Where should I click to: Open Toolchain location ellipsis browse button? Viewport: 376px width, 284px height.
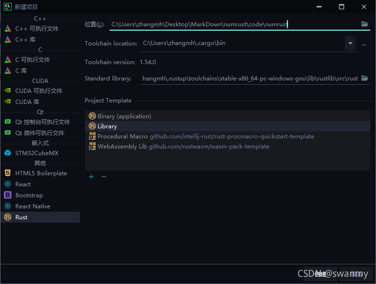[x=364, y=45]
